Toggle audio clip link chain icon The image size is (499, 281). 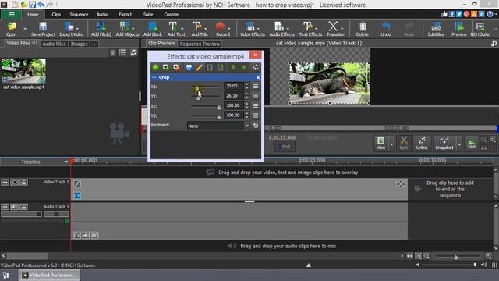pos(95,236)
